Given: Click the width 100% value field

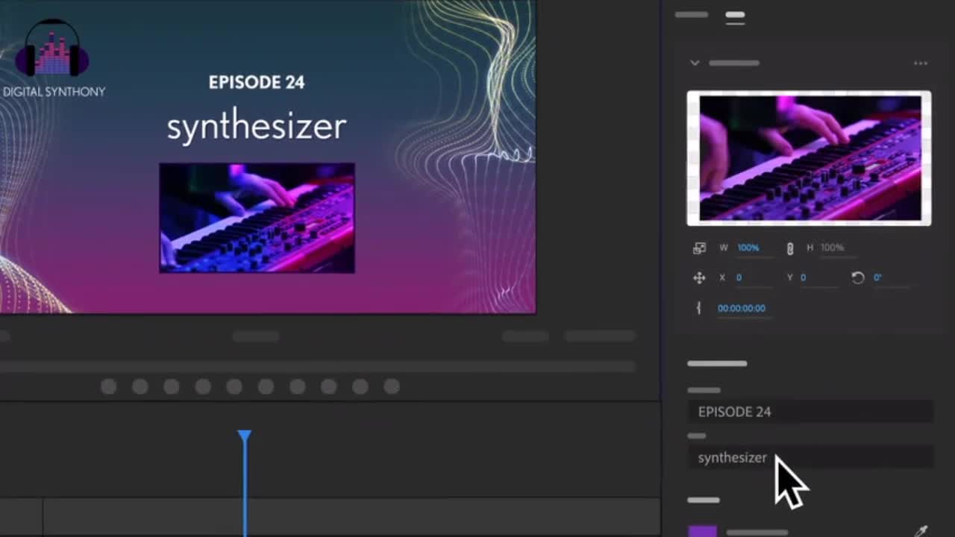Looking at the screenshot, I should 748,248.
